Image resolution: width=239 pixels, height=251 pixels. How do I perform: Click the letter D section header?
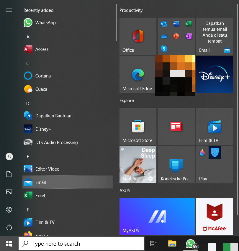tap(28, 103)
